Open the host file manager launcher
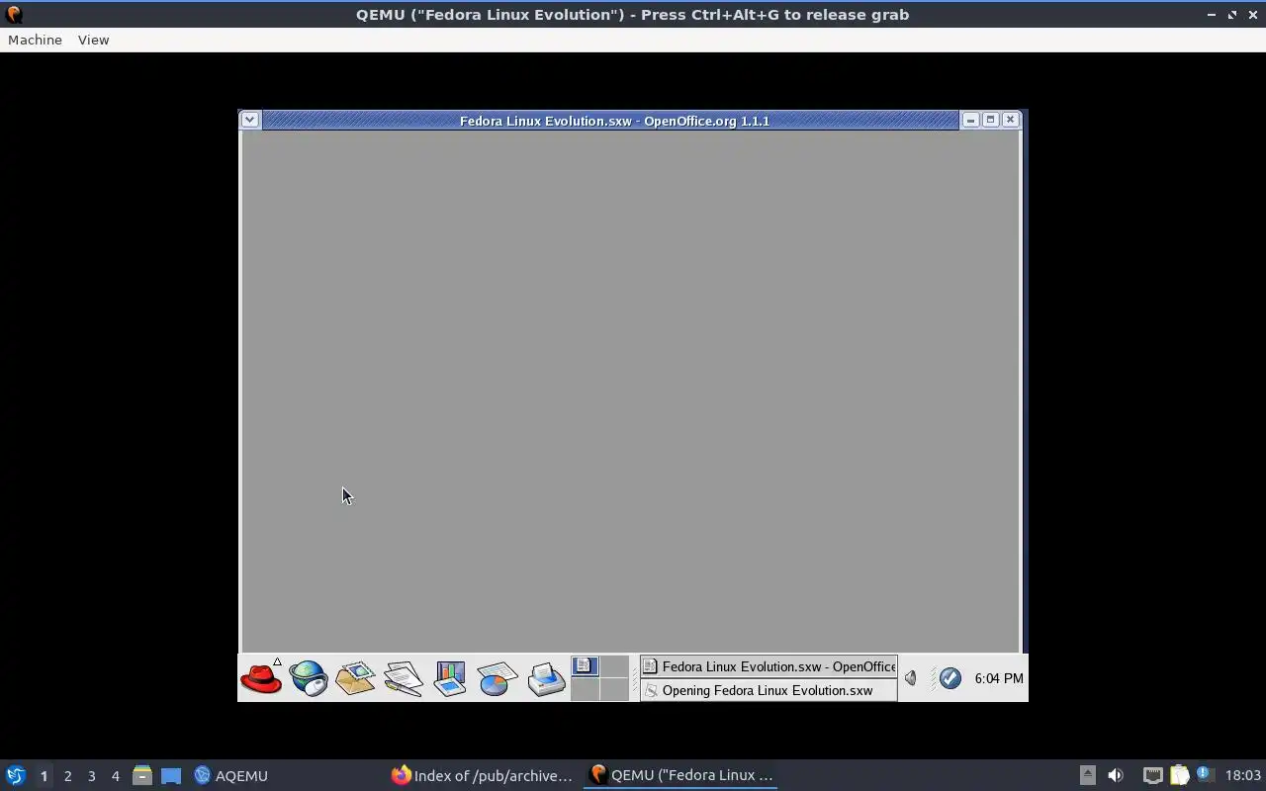This screenshot has height=791, width=1266. click(x=142, y=776)
